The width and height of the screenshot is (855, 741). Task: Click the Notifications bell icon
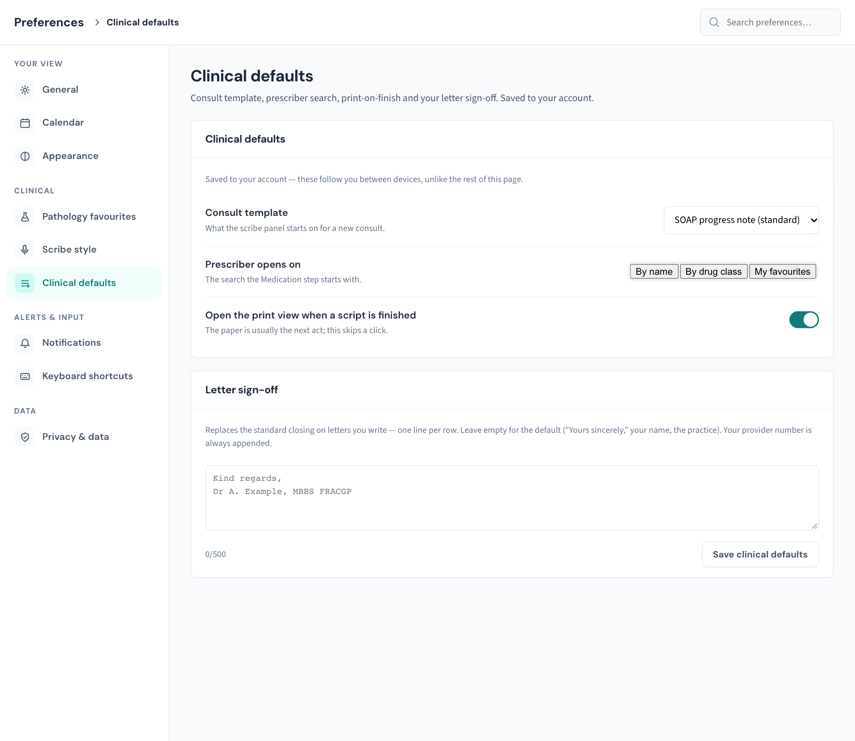point(25,343)
